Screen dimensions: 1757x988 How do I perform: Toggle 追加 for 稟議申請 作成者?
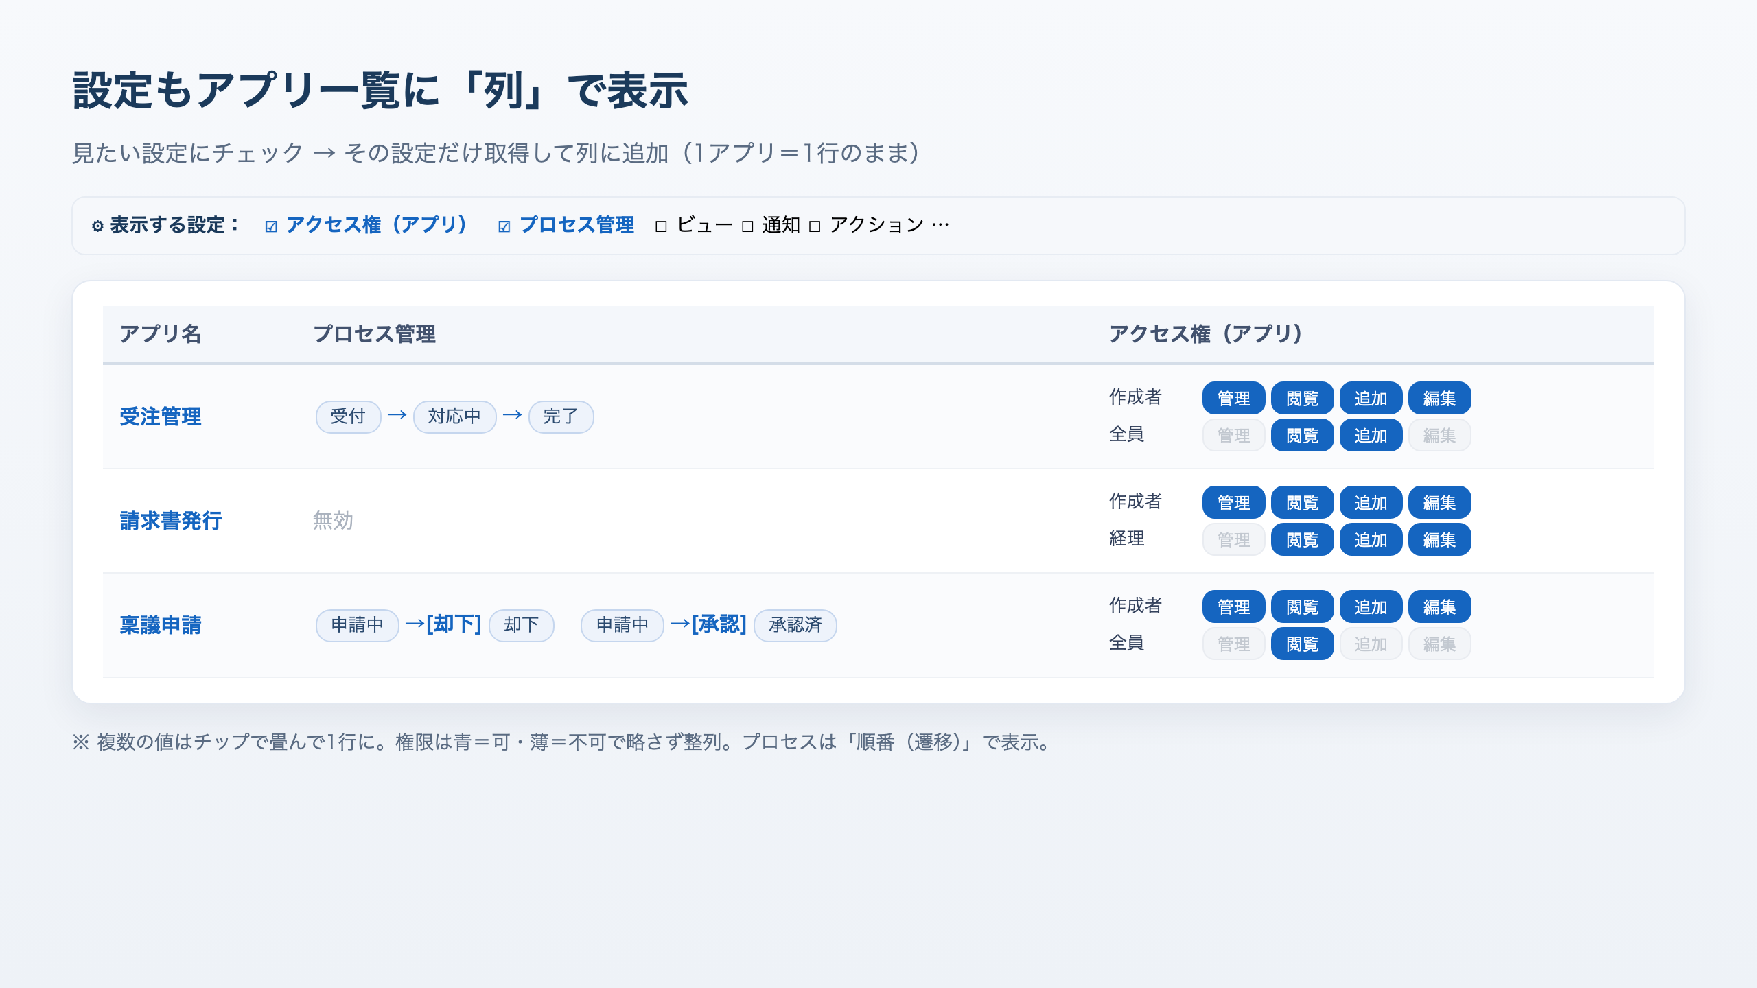[1371, 607]
